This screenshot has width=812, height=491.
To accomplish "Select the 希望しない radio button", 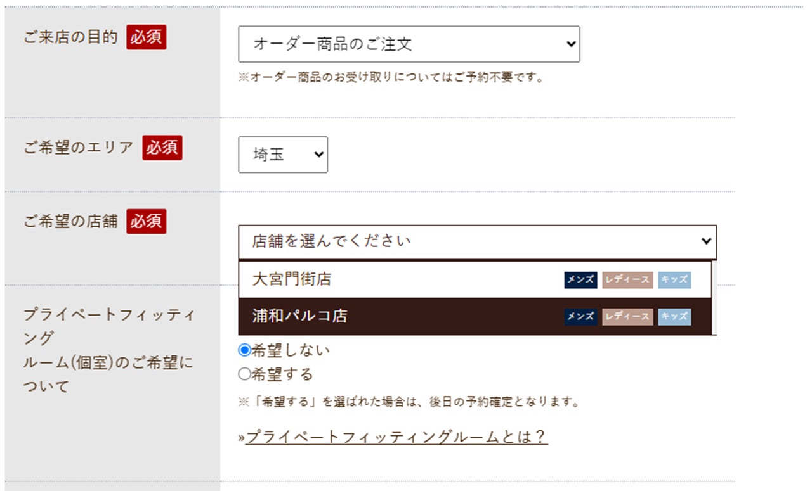I will [x=245, y=350].
